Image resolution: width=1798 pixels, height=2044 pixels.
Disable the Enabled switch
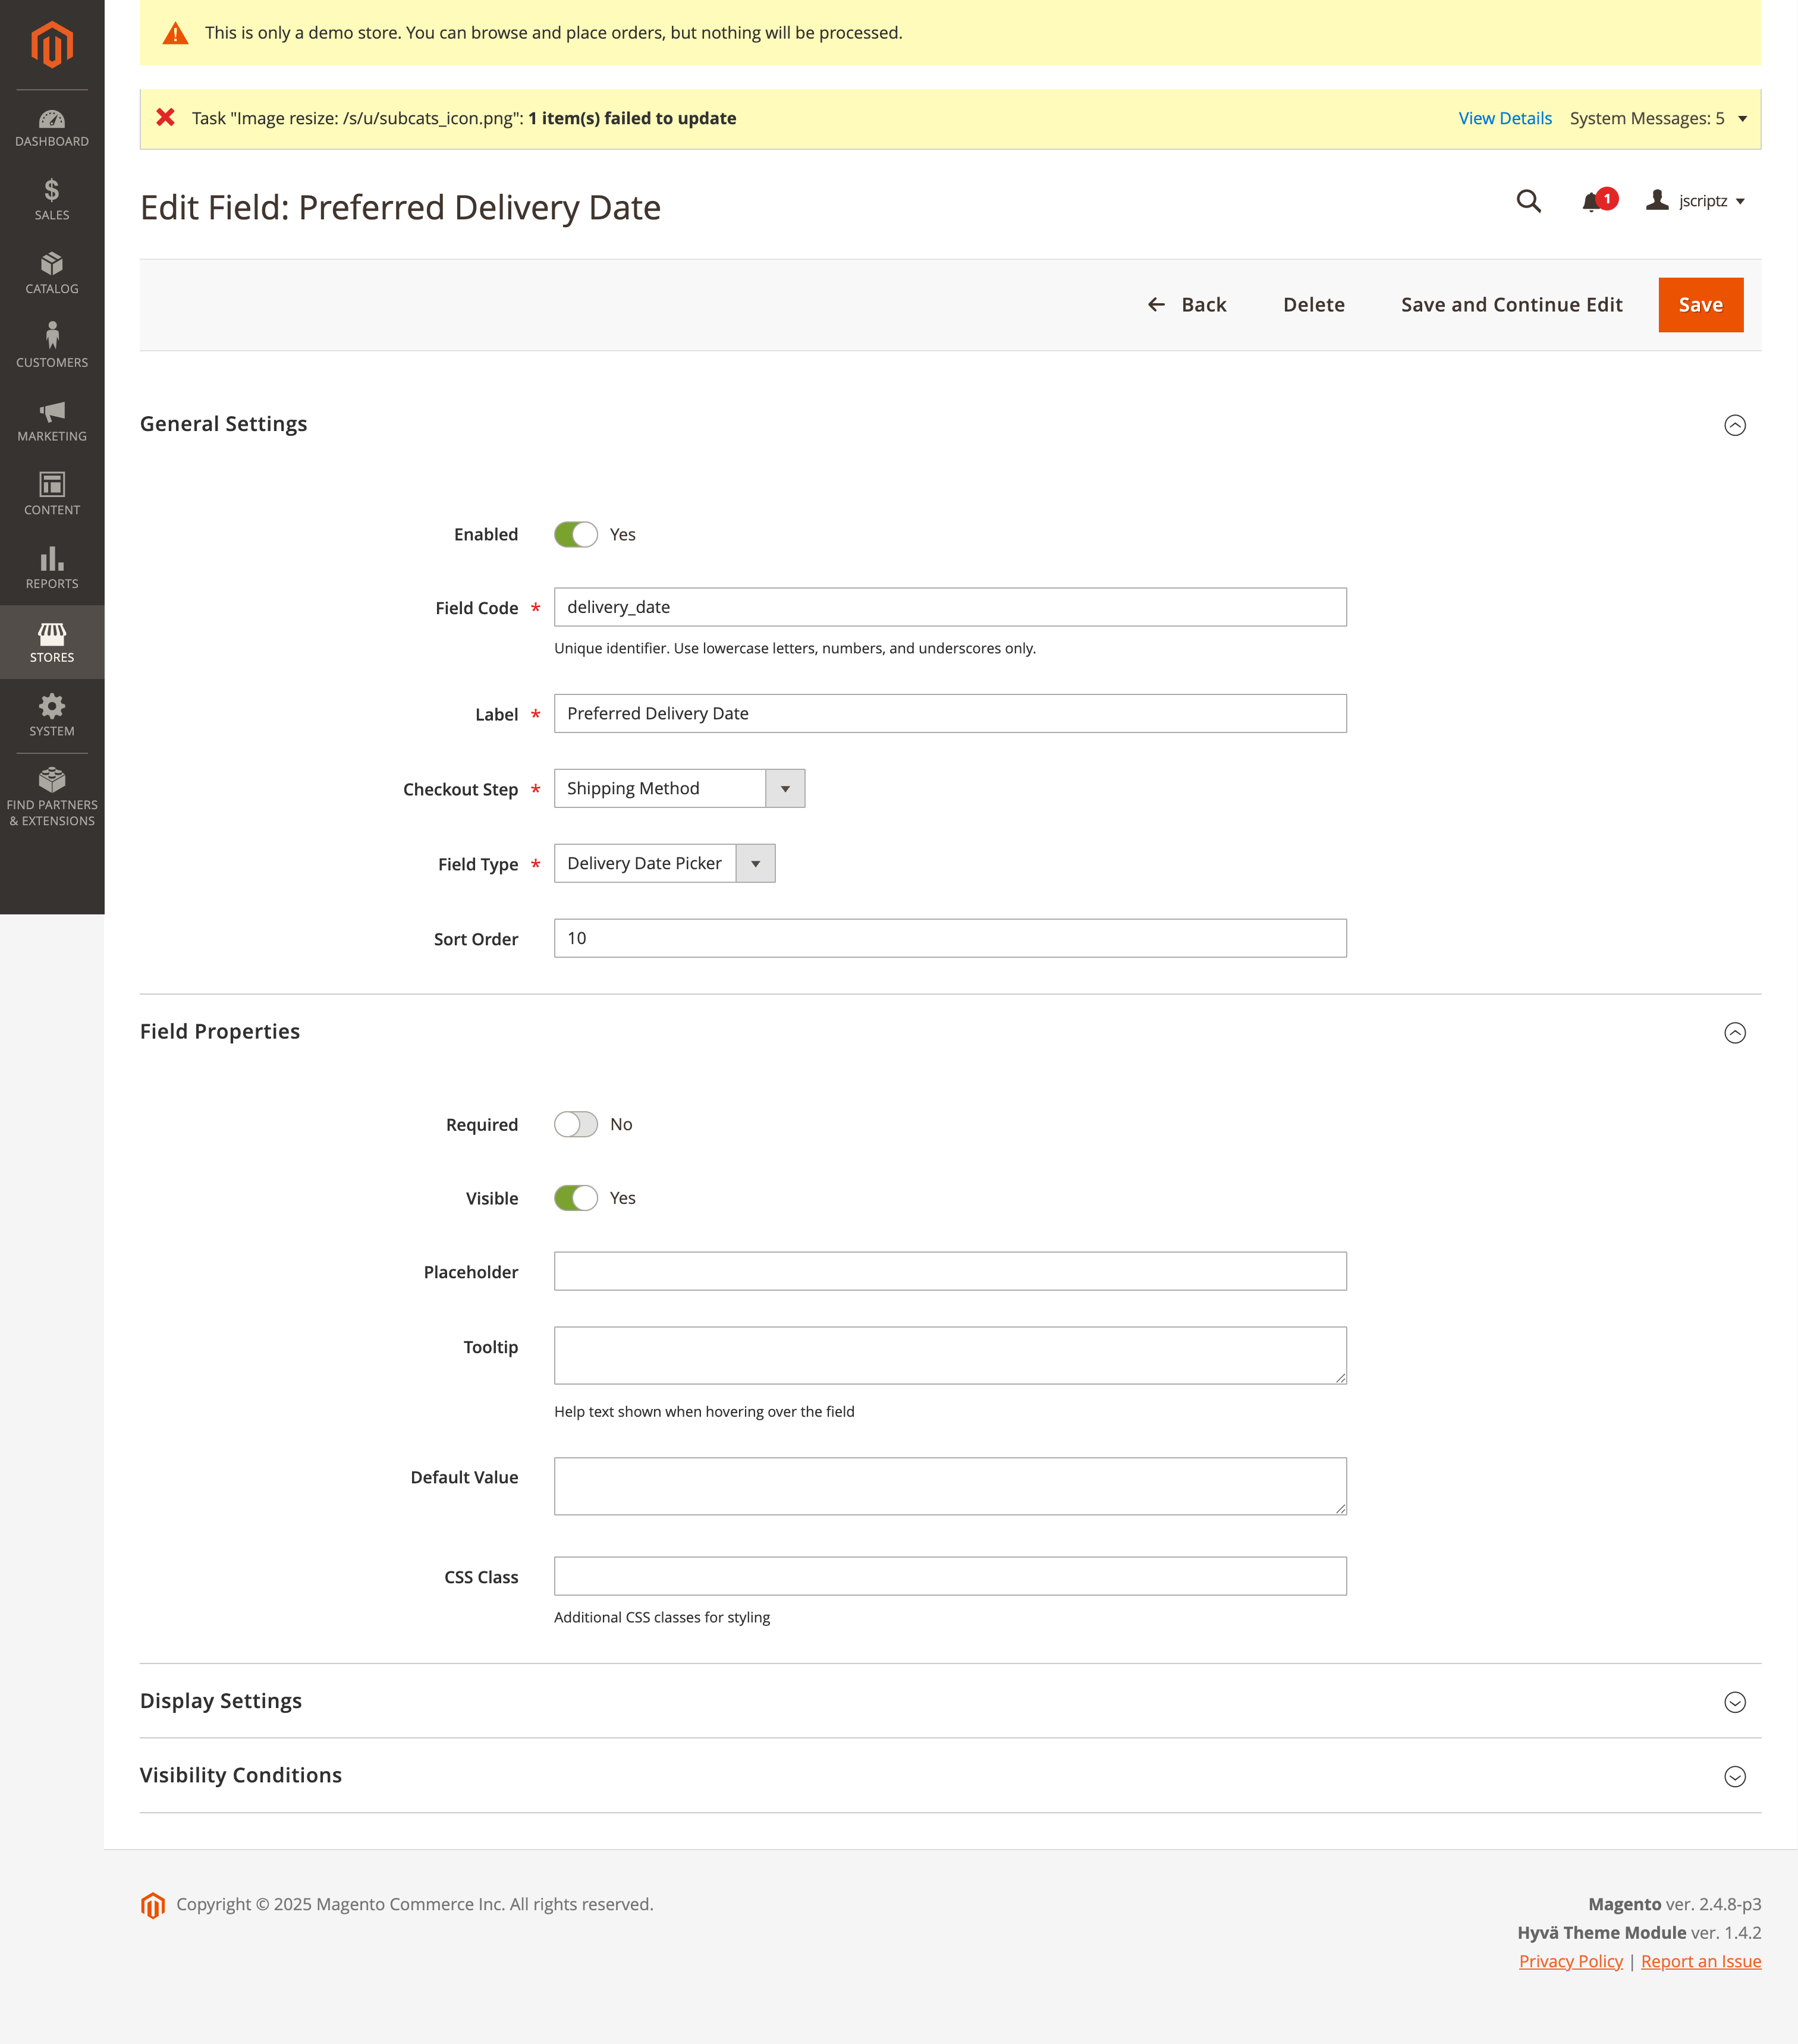pyautogui.click(x=576, y=534)
